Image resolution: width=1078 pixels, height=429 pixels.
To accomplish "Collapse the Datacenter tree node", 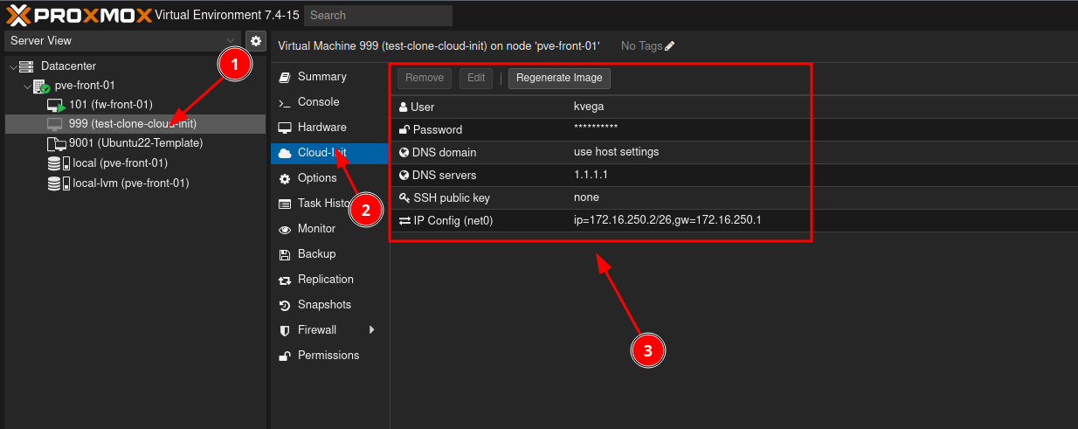I will [x=12, y=66].
